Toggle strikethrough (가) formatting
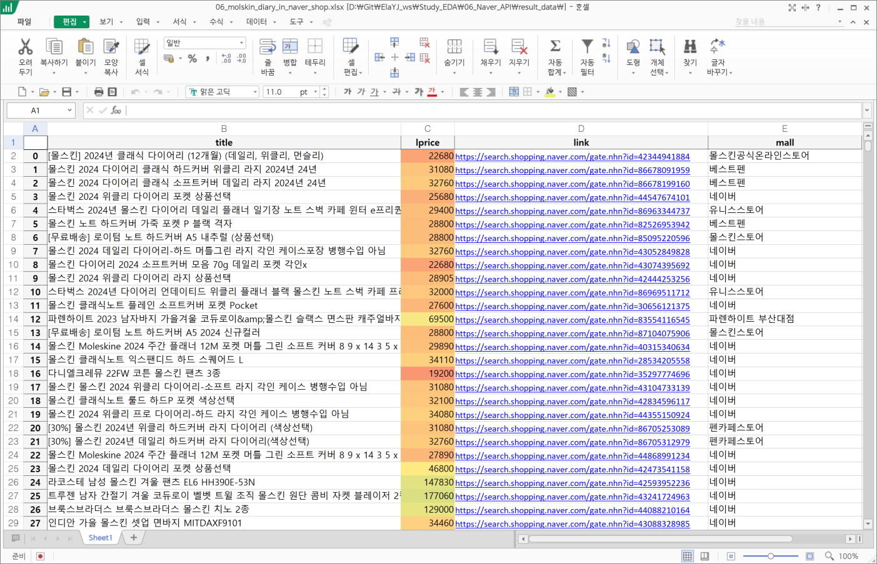 click(x=396, y=92)
